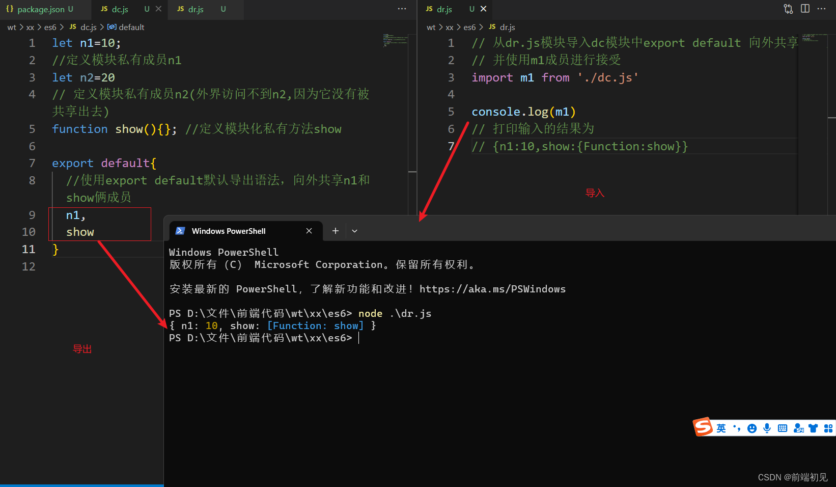
Task: Open the Sogou toolbox grid icon
Action: tap(828, 428)
